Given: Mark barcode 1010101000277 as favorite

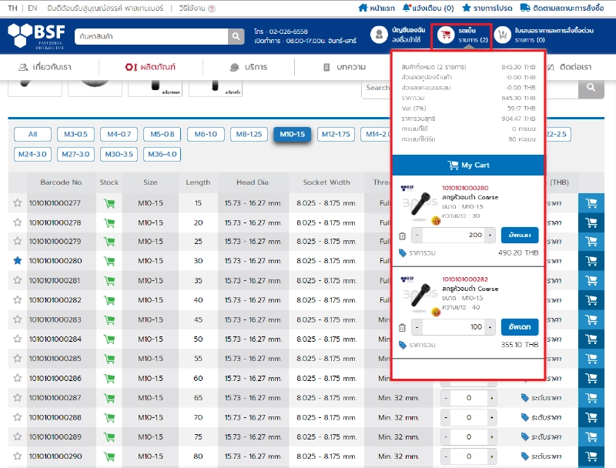Looking at the screenshot, I should pos(17,203).
